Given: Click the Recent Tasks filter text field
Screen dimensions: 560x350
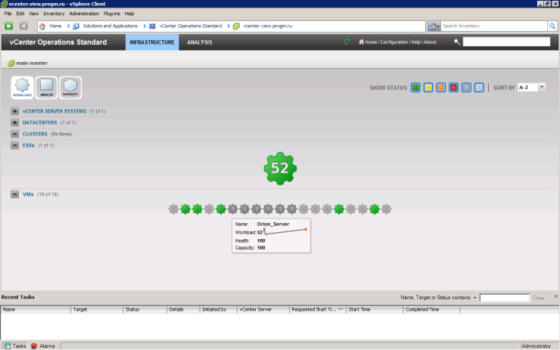Looking at the screenshot, I should 504,298.
